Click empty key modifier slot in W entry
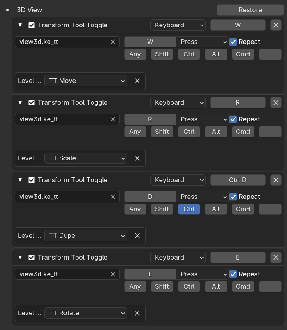The height and width of the screenshot is (330, 287). pos(270,54)
